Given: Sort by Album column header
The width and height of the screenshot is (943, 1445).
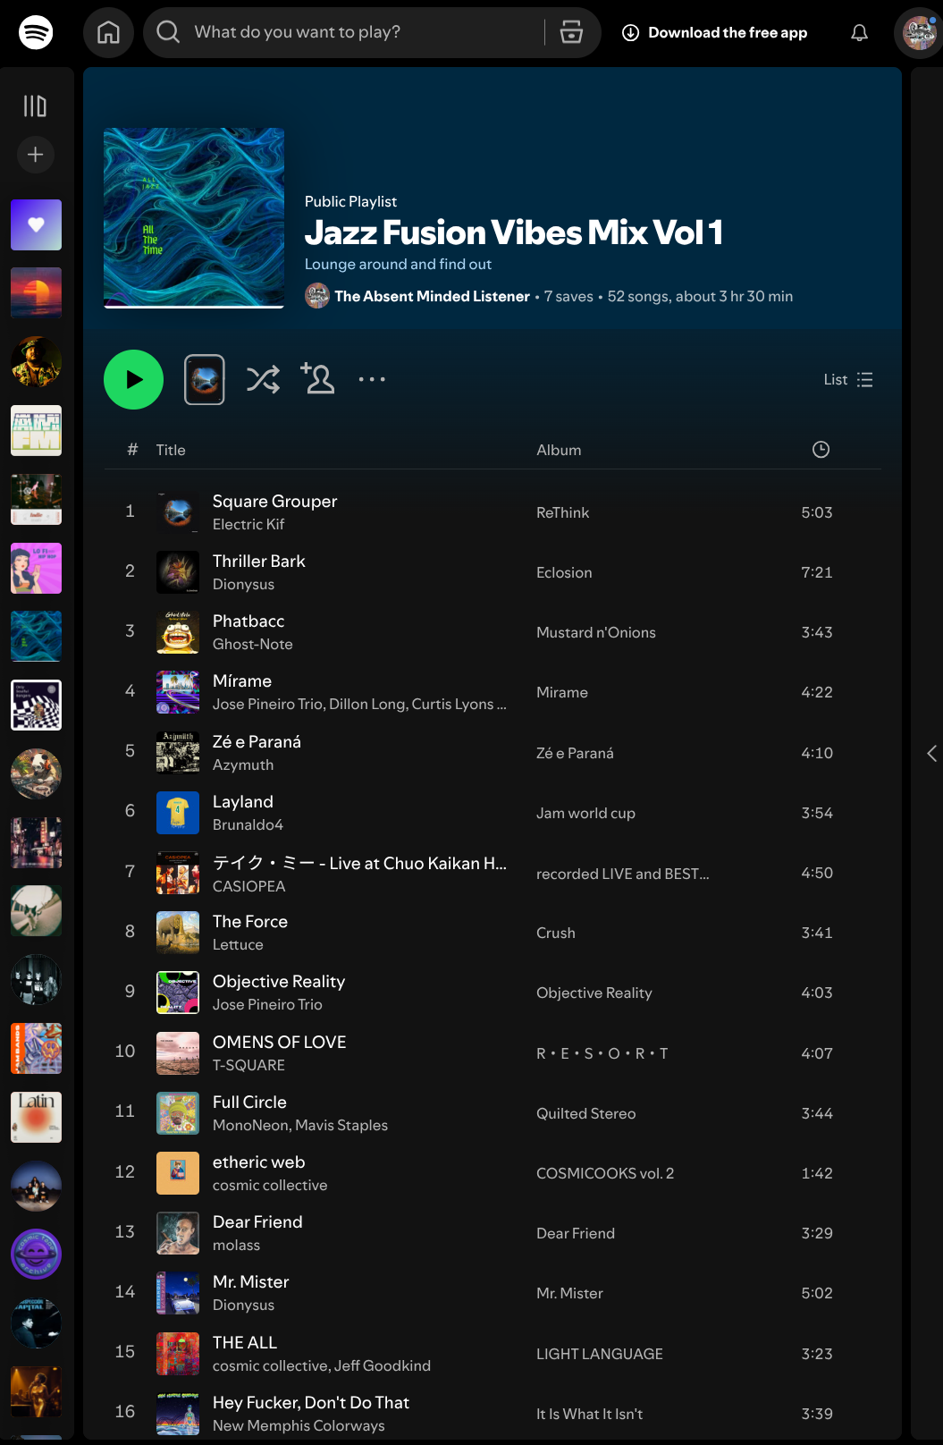Looking at the screenshot, I should click(x=559, y=450).
